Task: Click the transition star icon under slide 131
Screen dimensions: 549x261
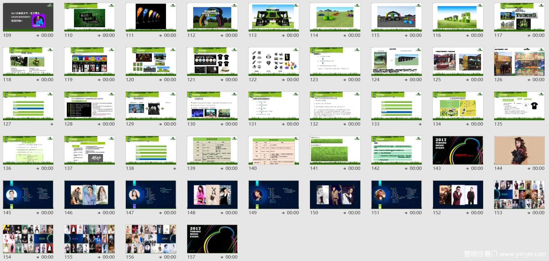Action: coord(283,124)
